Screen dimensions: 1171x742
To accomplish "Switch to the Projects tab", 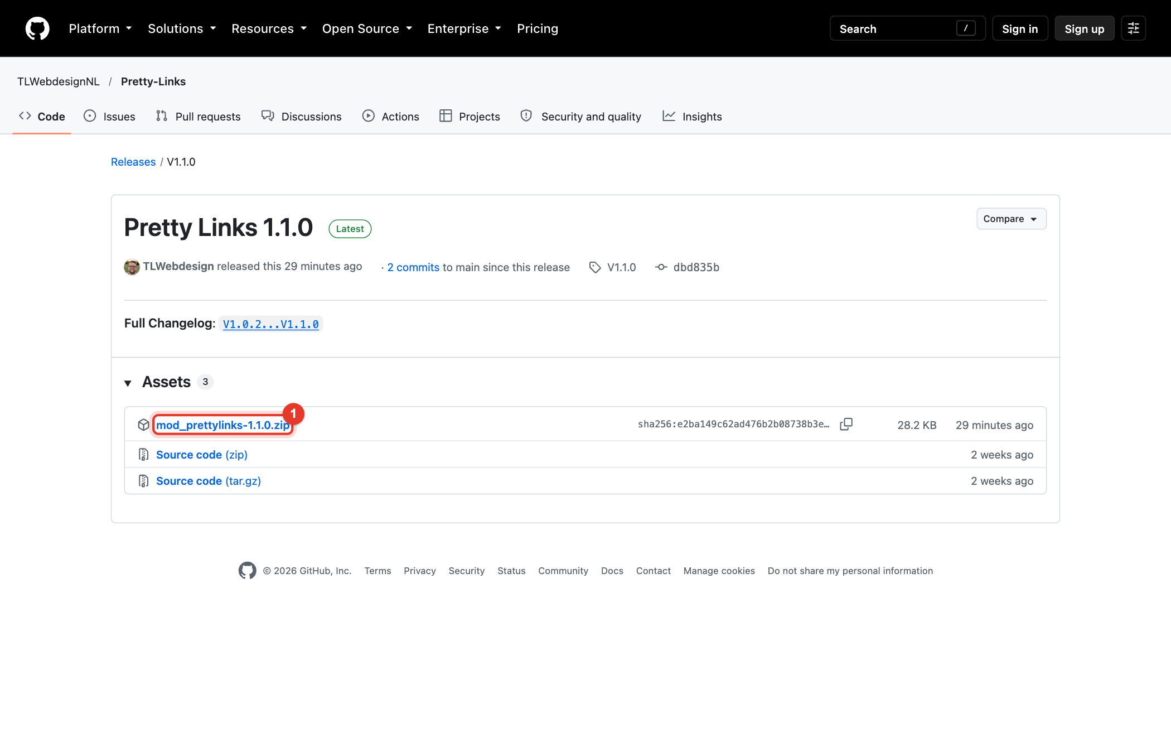I will tap(470, 117).
